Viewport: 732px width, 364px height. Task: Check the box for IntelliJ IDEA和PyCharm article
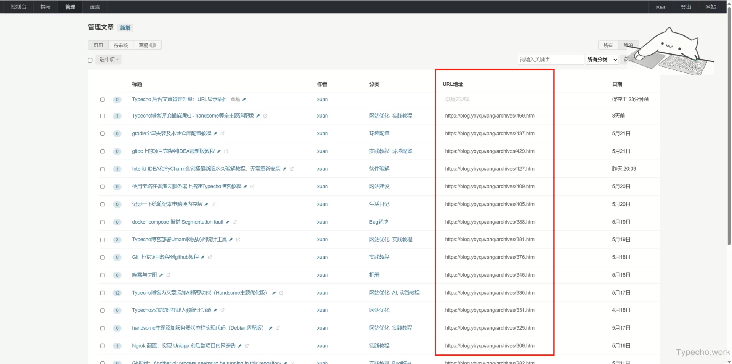pos(103,169)
